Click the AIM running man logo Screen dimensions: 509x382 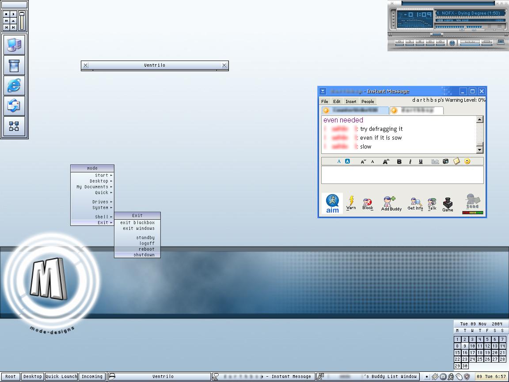pos(332,204)
